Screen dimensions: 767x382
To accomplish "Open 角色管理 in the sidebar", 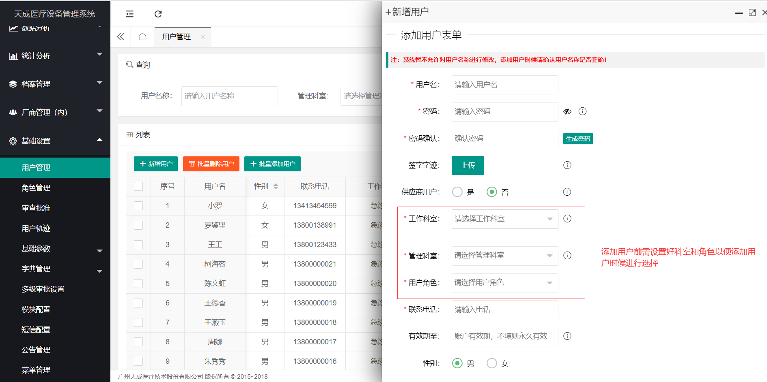I will coord(55,188).
